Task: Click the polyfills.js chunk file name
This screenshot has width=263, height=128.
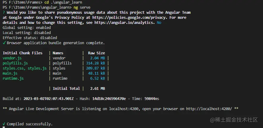Action: 15,63
